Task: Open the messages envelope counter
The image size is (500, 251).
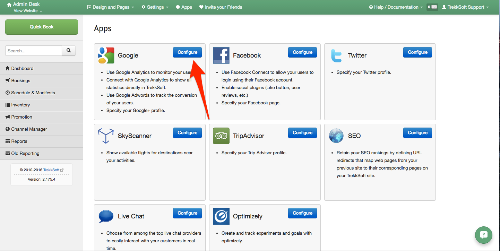Action: click(432, 7)
